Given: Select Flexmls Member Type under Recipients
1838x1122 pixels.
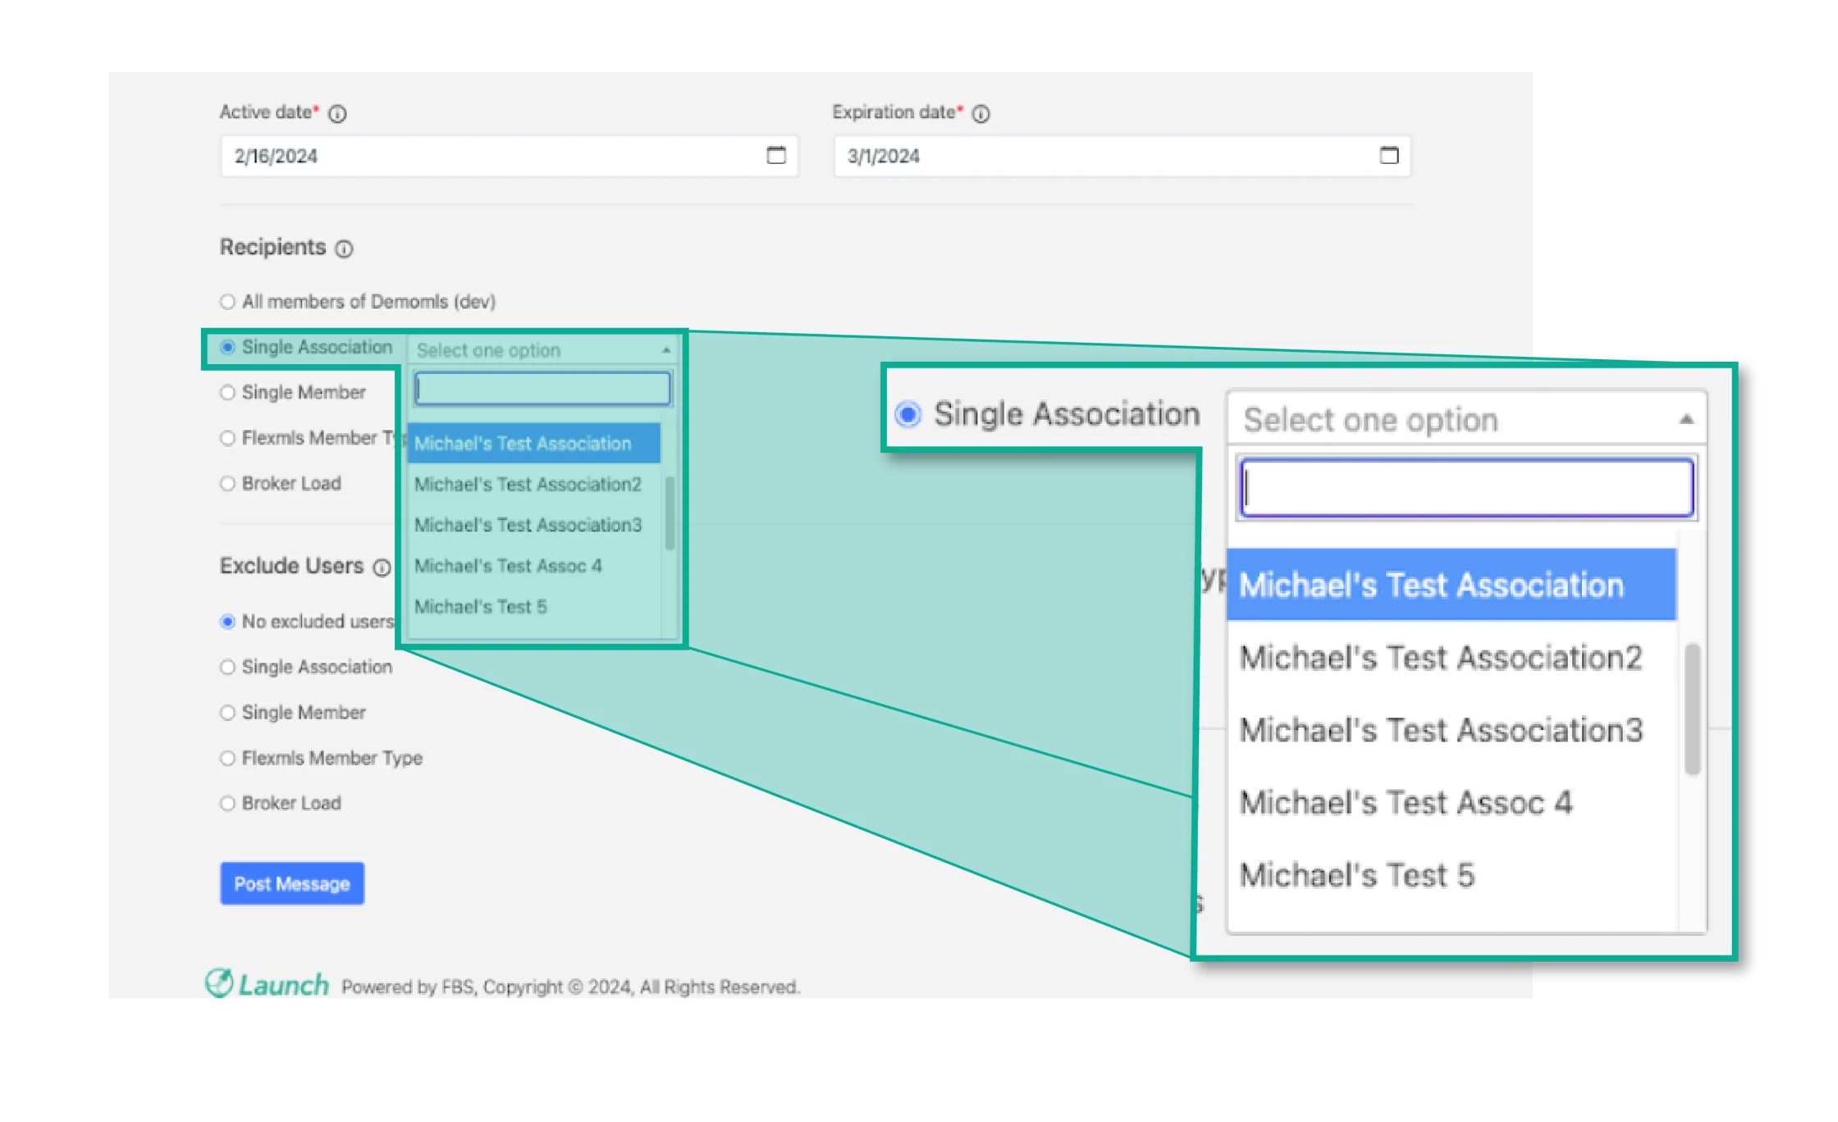Looking at the screenshot, I should 227,438.
